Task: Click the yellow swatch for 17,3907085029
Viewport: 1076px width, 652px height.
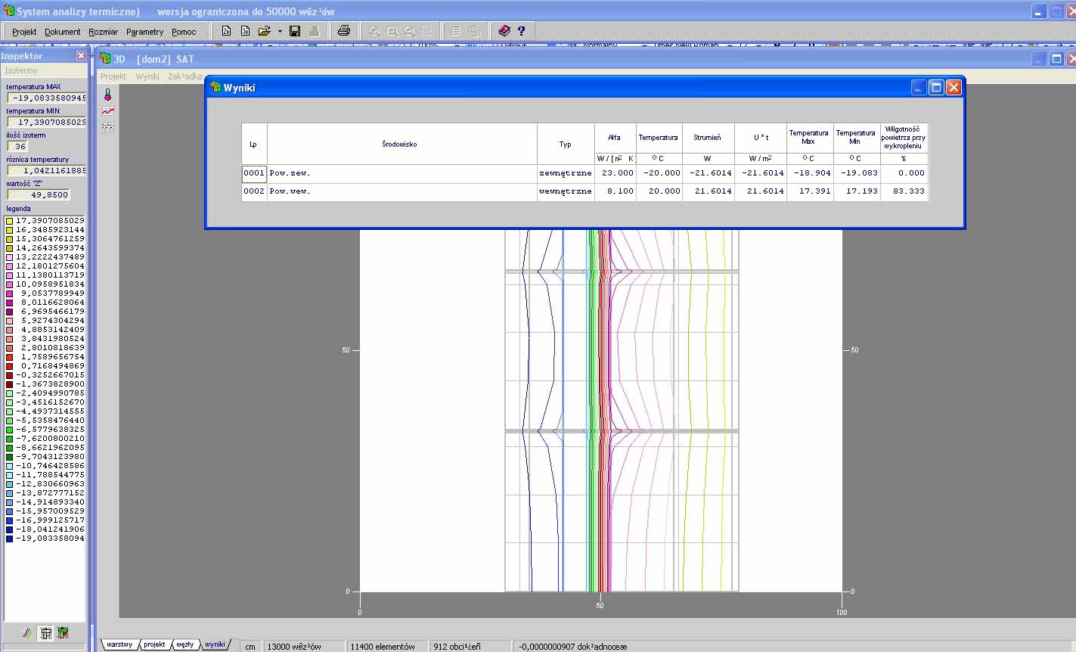Action: tap(9, 221)
